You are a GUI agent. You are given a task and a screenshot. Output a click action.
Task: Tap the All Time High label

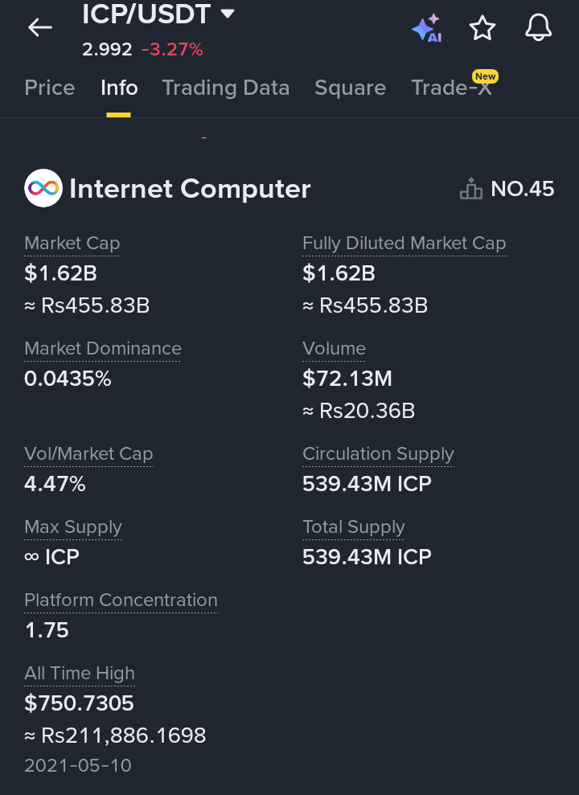[80, 674]
